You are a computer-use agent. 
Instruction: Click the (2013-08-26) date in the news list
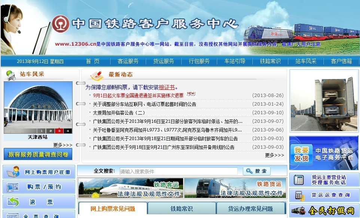[268, 96]
